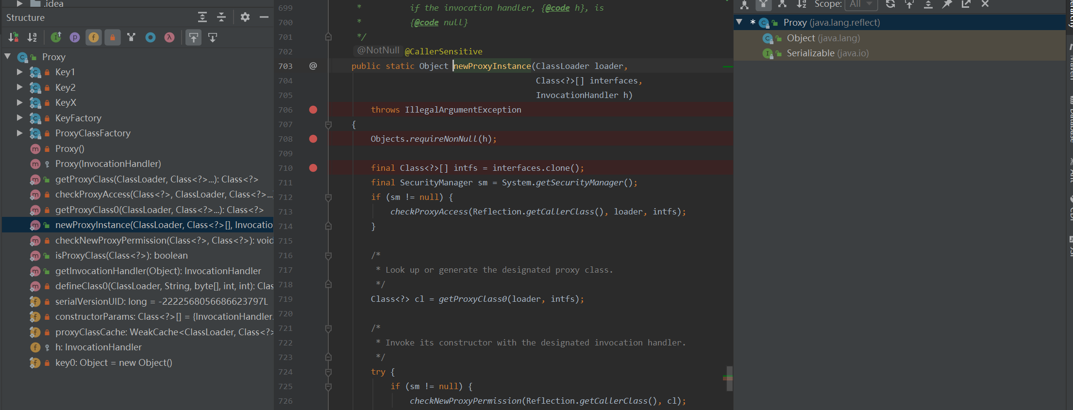The image size is (1073, 410).
Task: Expand all in Hierarchy toolbar
Action: click(928, 4)
